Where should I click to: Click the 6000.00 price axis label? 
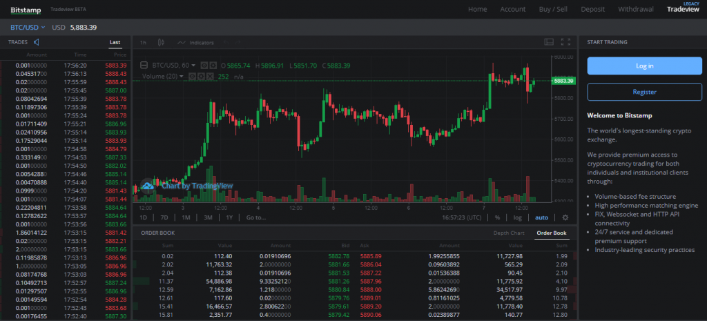564,57
